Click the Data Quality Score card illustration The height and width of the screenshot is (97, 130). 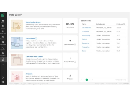(17, 26)
